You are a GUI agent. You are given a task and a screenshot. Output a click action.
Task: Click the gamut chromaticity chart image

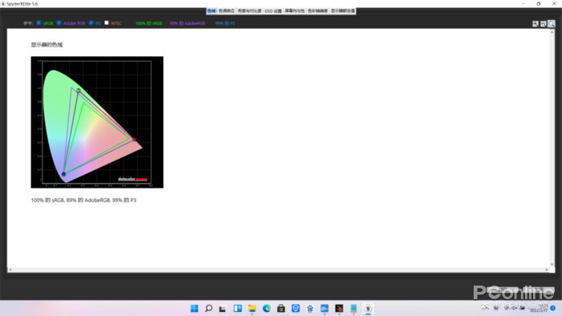click(97, 122)
